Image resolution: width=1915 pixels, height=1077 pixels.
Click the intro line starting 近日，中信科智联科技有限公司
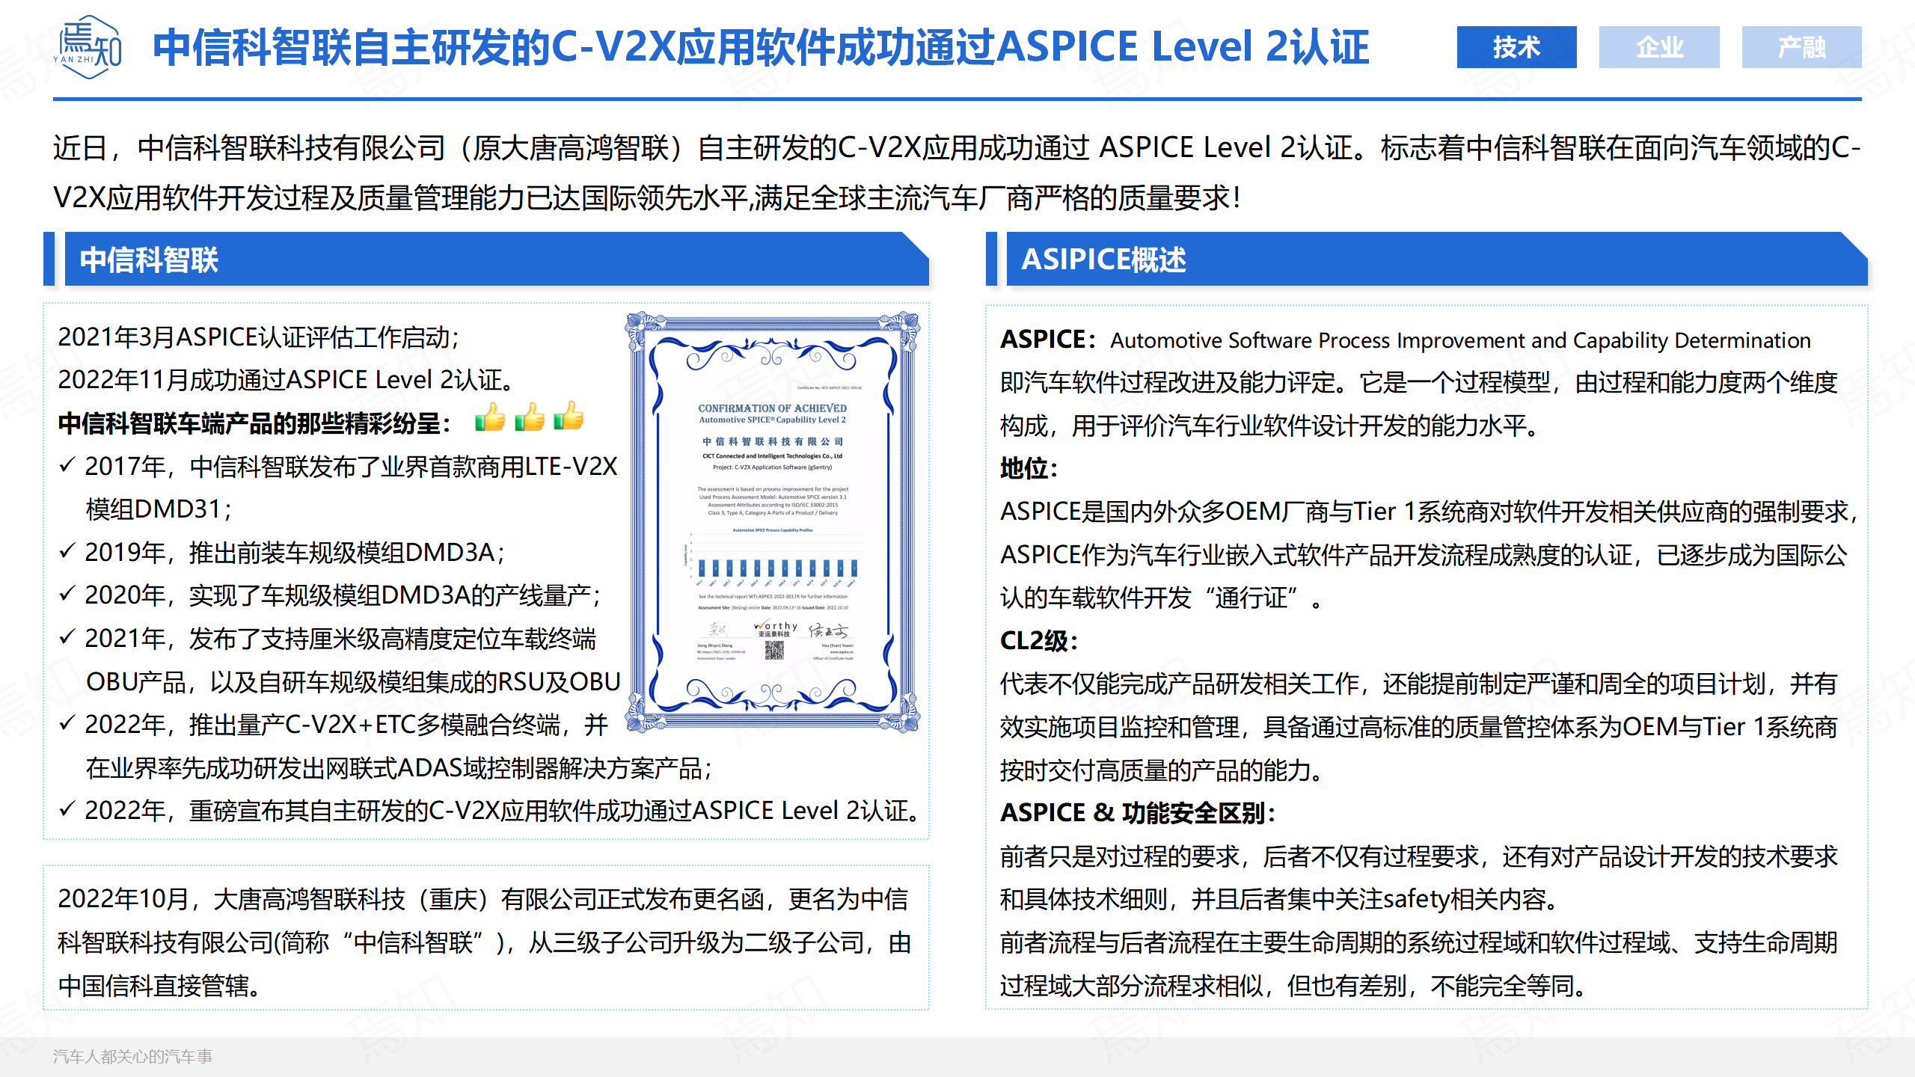[x=957, y=147]
